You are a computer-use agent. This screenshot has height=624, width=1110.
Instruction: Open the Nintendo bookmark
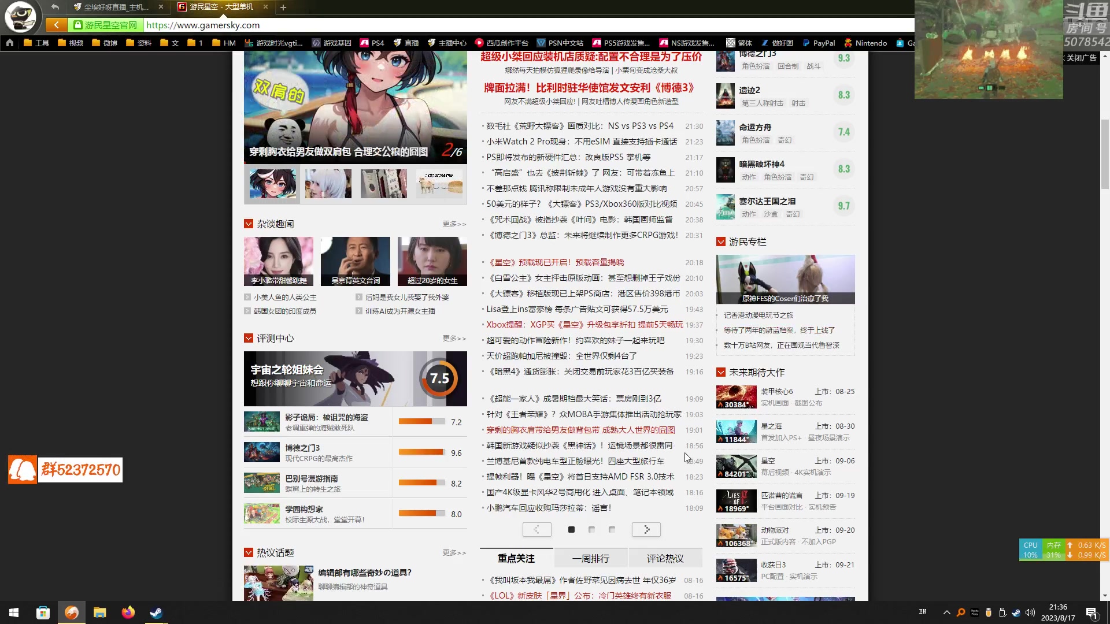click(865, 43)
